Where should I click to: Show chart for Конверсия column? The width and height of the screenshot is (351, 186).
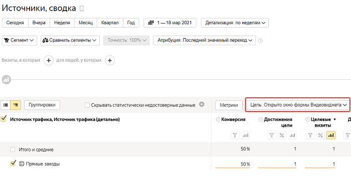click(246, 135)
